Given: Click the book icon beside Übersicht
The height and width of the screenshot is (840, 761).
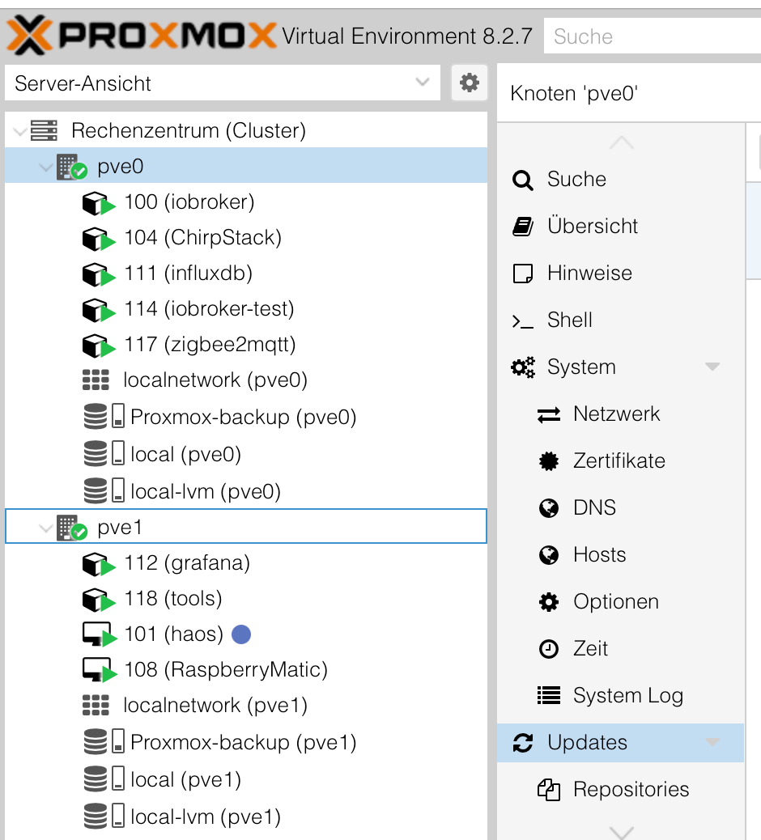Looking at the screenshot, I should [522, 227].
